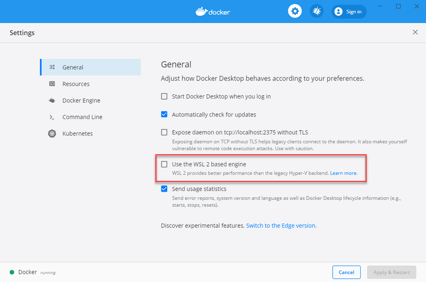The width and height of the screenshot is (426, 282).
Task: Open the Learn more link about WSL 2
Action: (x=344, y=173)
